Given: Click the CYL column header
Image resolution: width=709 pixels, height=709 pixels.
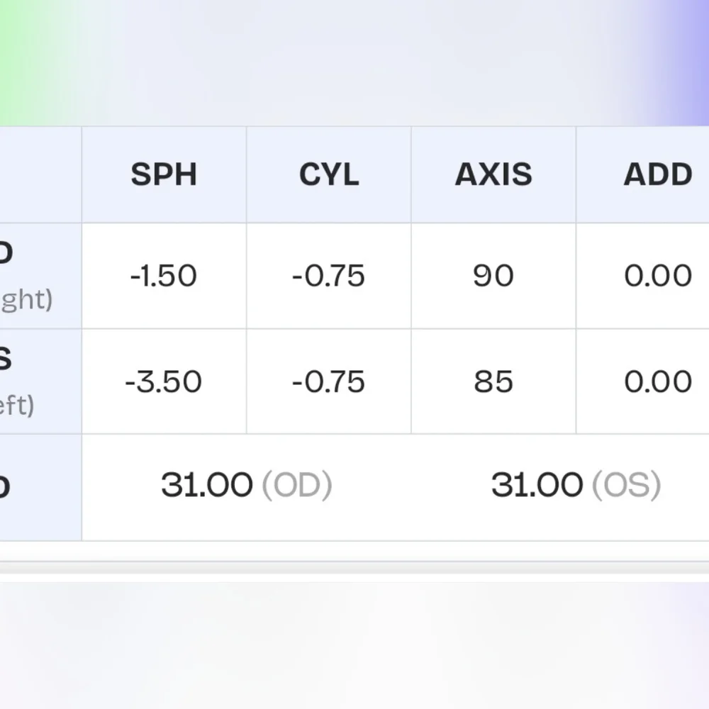Looking at the screenshot, I should tap(329, 174).
